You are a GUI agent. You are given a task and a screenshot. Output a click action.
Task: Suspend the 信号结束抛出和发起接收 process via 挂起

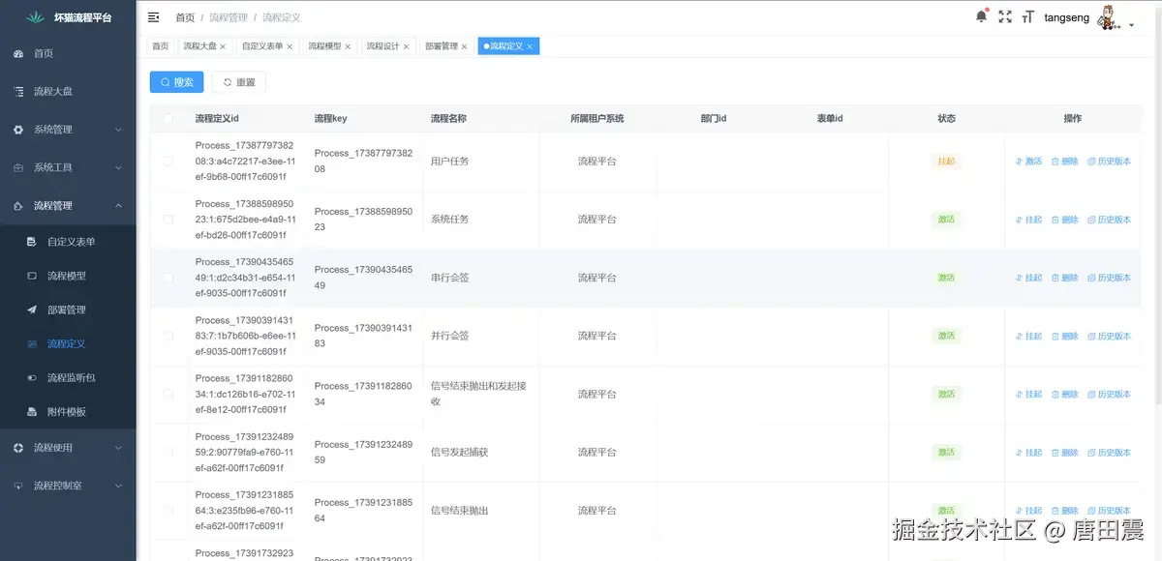click(x=1028, y=394)
